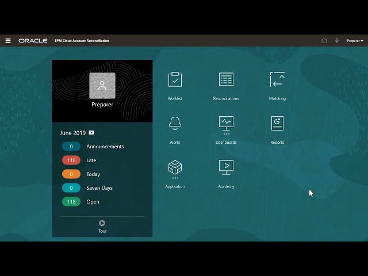Click the 0 Seven Days badge

click(x=71, y=188)
